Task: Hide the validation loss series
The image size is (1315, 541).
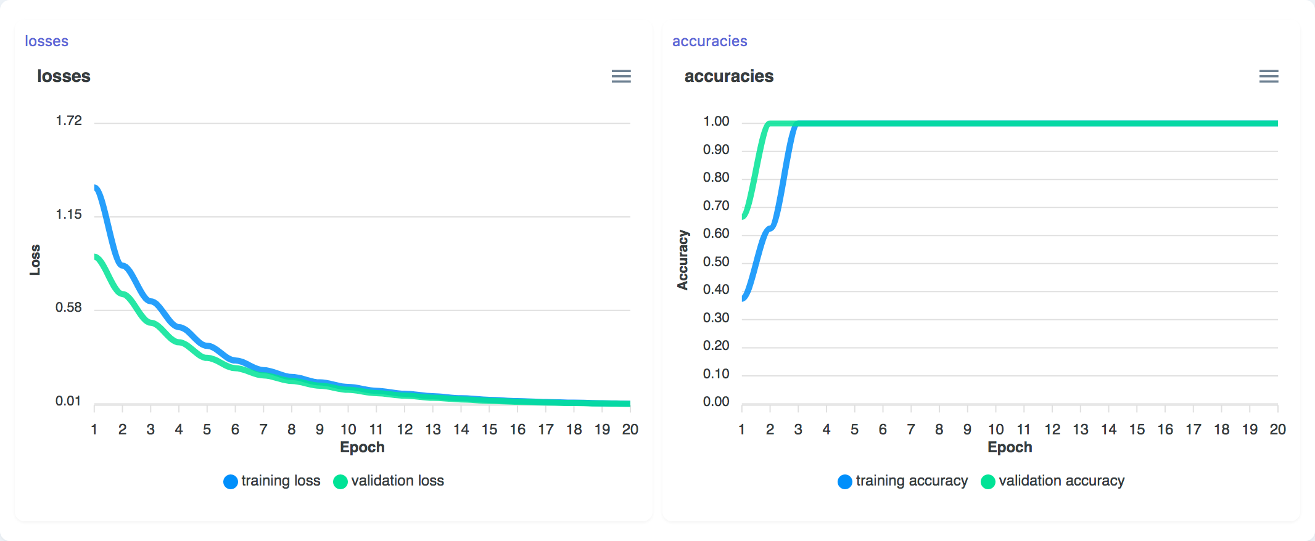Action: pos(389,481)
